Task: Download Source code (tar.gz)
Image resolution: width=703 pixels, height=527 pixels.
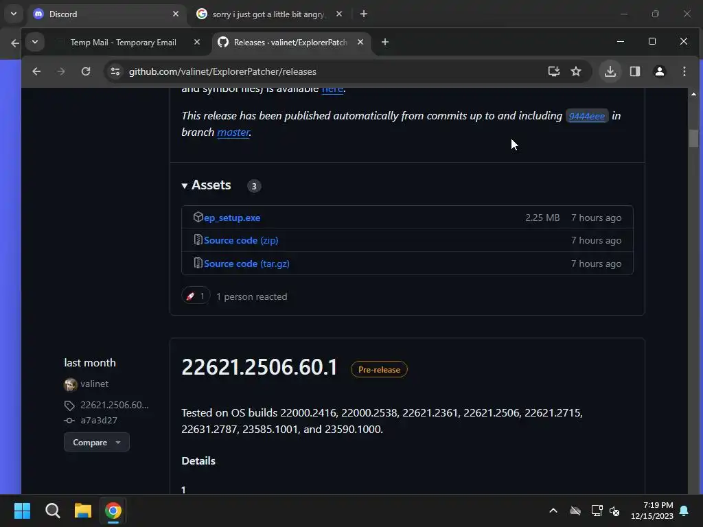Action: point(246,264)
